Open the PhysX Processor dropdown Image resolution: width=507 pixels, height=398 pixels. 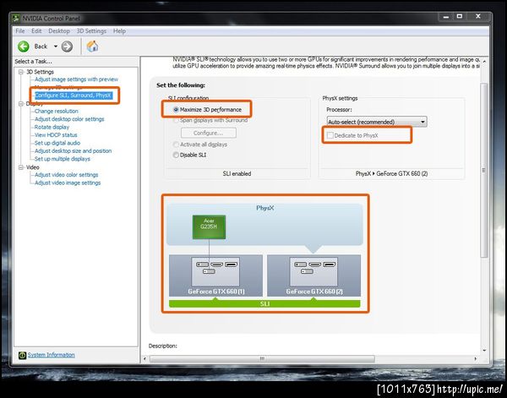(x=377, y=122)
